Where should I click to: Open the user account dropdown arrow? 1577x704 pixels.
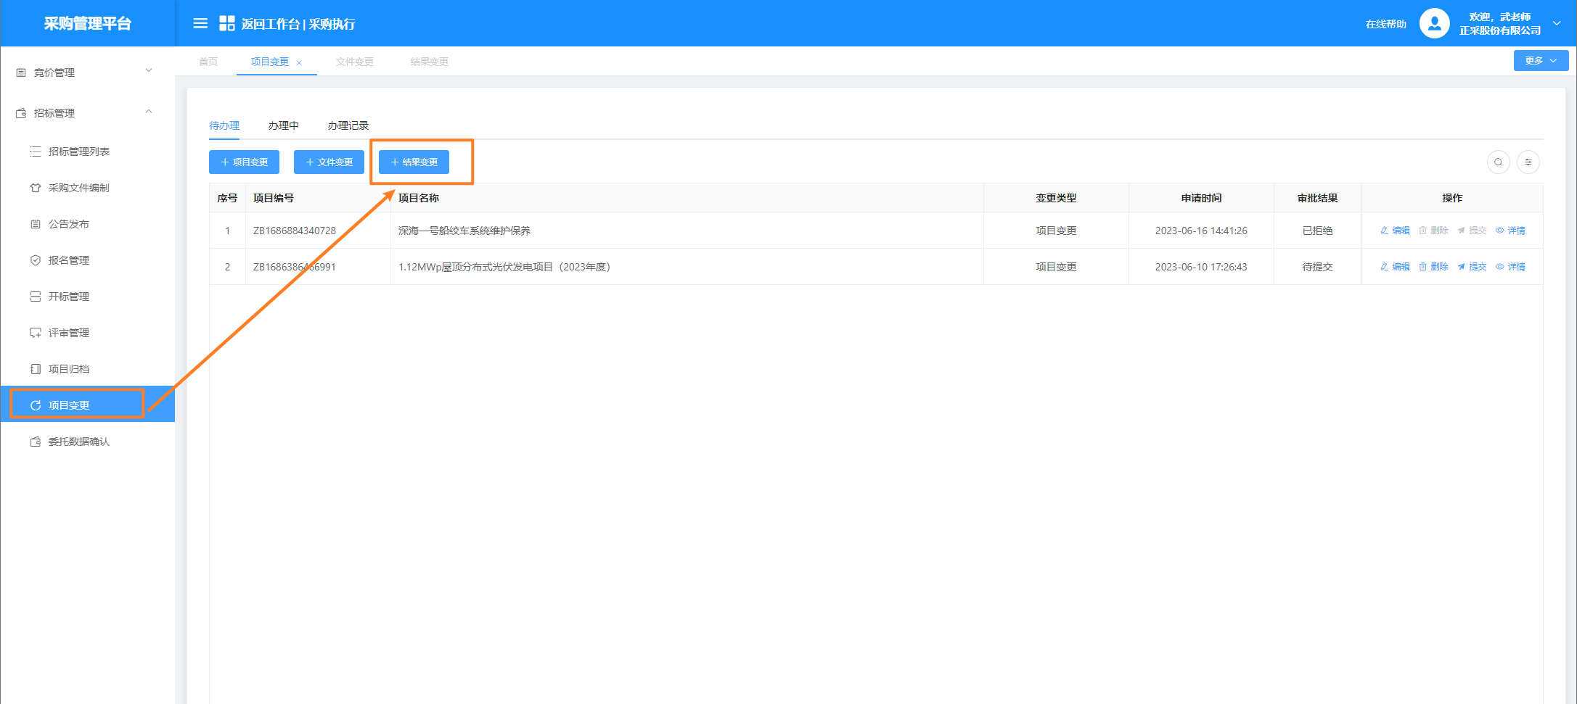(1557, 24)
